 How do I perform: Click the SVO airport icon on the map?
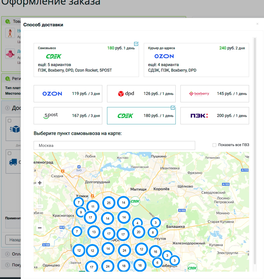click(79, 167)
